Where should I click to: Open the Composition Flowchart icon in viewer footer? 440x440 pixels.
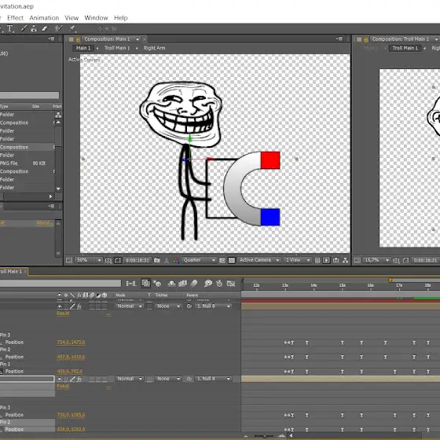[346, 260]
